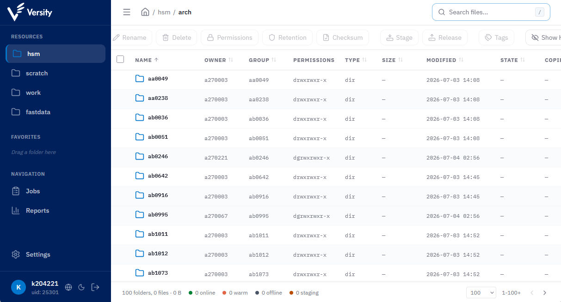Sort by the Owner column
The height and width of the screenshot is (302, 561).
219,60
